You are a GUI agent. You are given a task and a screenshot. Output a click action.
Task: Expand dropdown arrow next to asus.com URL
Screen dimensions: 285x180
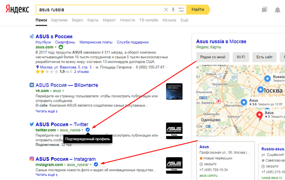[x=55, y=47]
